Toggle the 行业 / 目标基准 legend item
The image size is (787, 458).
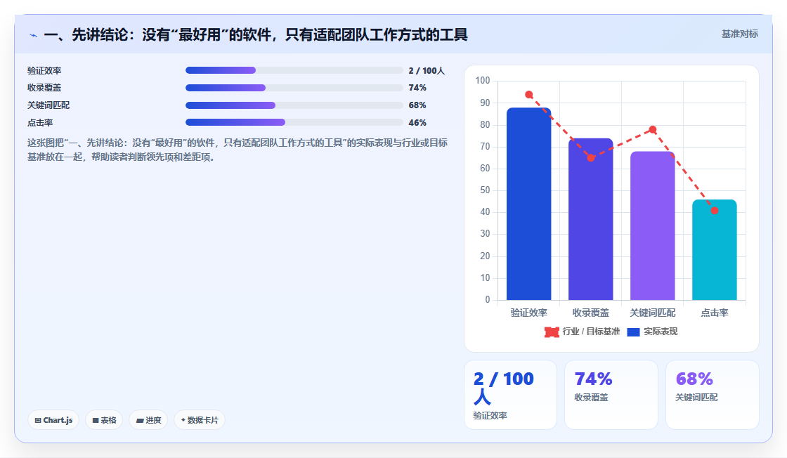(x=583, y=332)
